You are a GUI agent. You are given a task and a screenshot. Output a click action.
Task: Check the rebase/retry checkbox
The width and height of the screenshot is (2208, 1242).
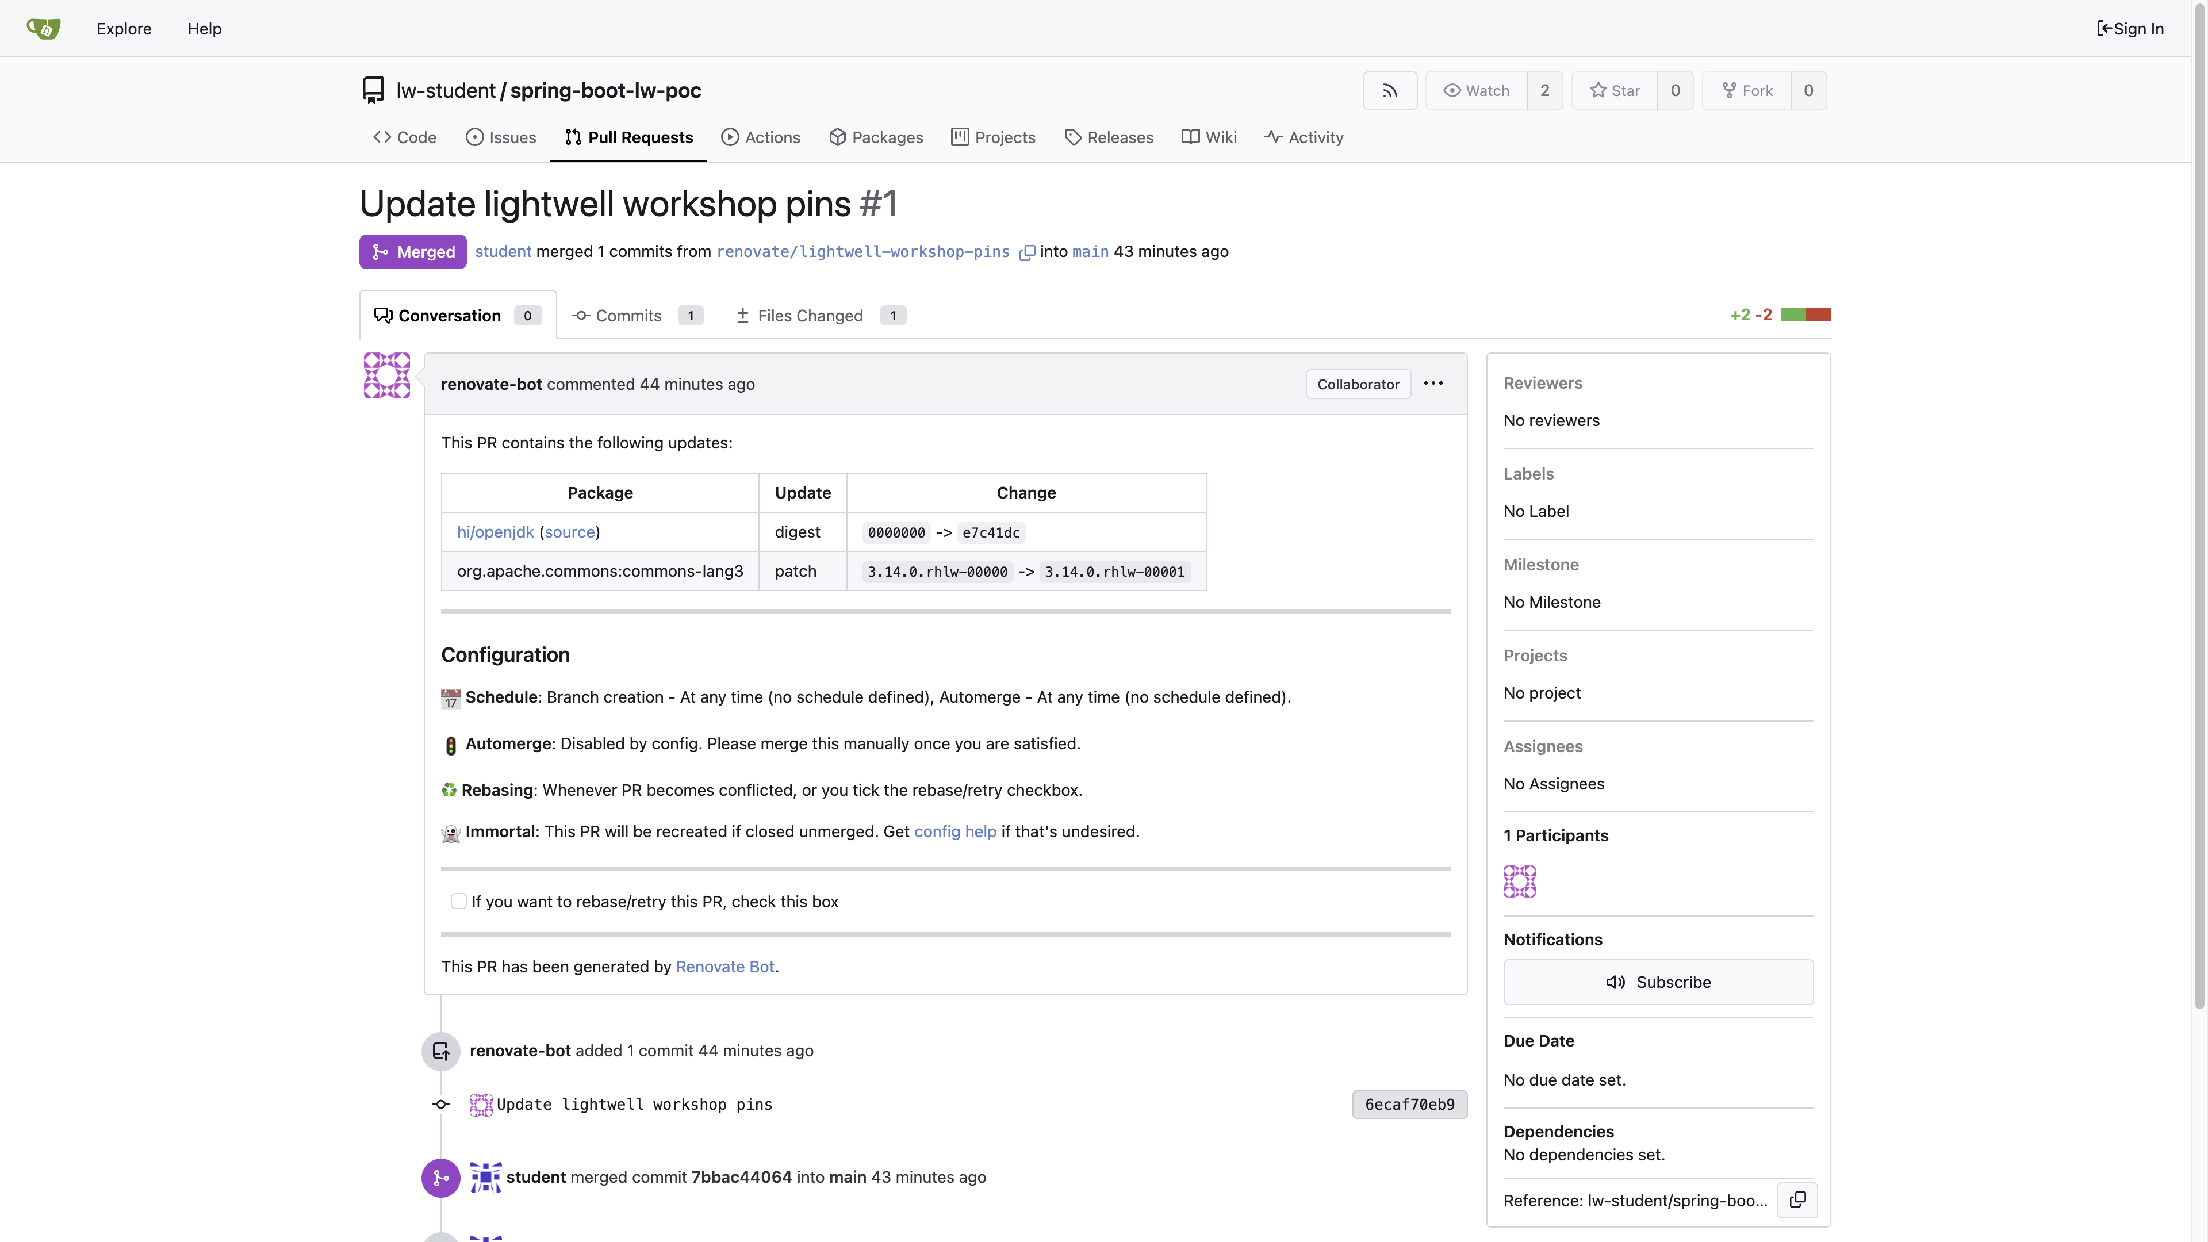pyautogui.click(x=459, y=901)
